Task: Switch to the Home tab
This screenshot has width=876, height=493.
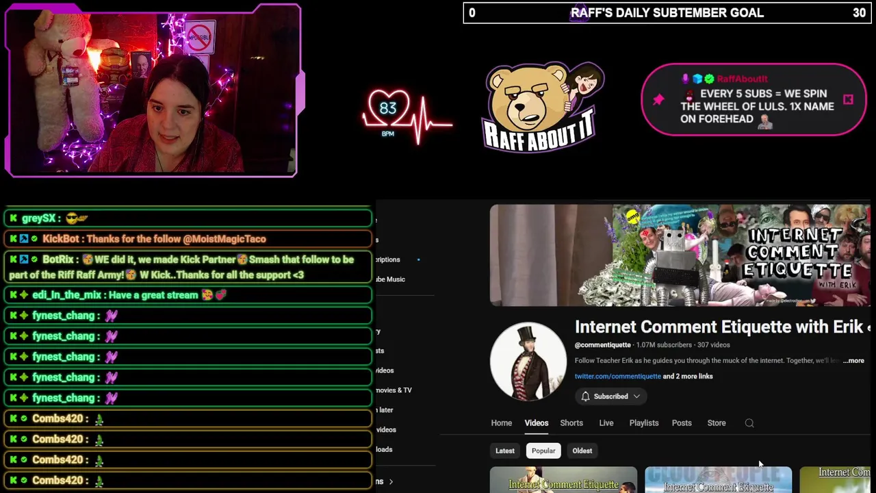Action: [x=502, y=423]
